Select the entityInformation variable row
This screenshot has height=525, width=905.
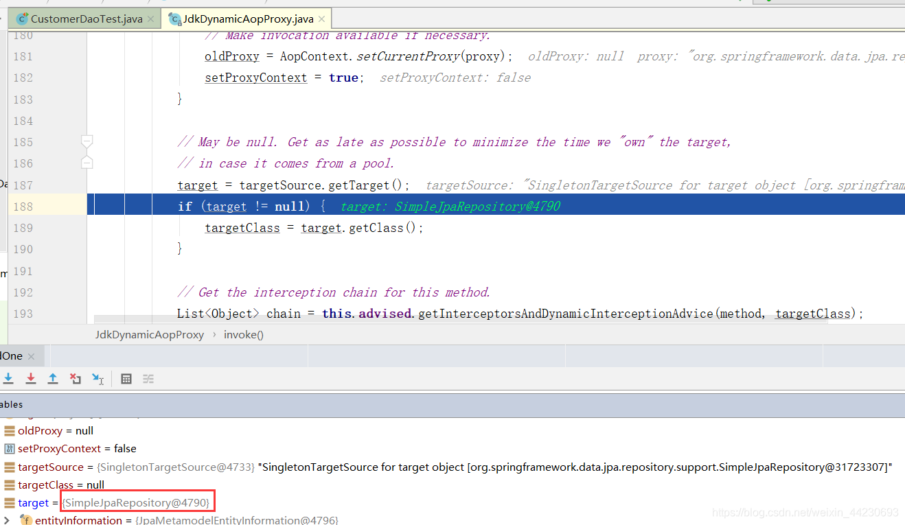[452, 520]
